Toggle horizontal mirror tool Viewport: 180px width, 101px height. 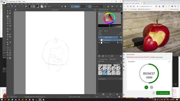(x=108, y=6)
